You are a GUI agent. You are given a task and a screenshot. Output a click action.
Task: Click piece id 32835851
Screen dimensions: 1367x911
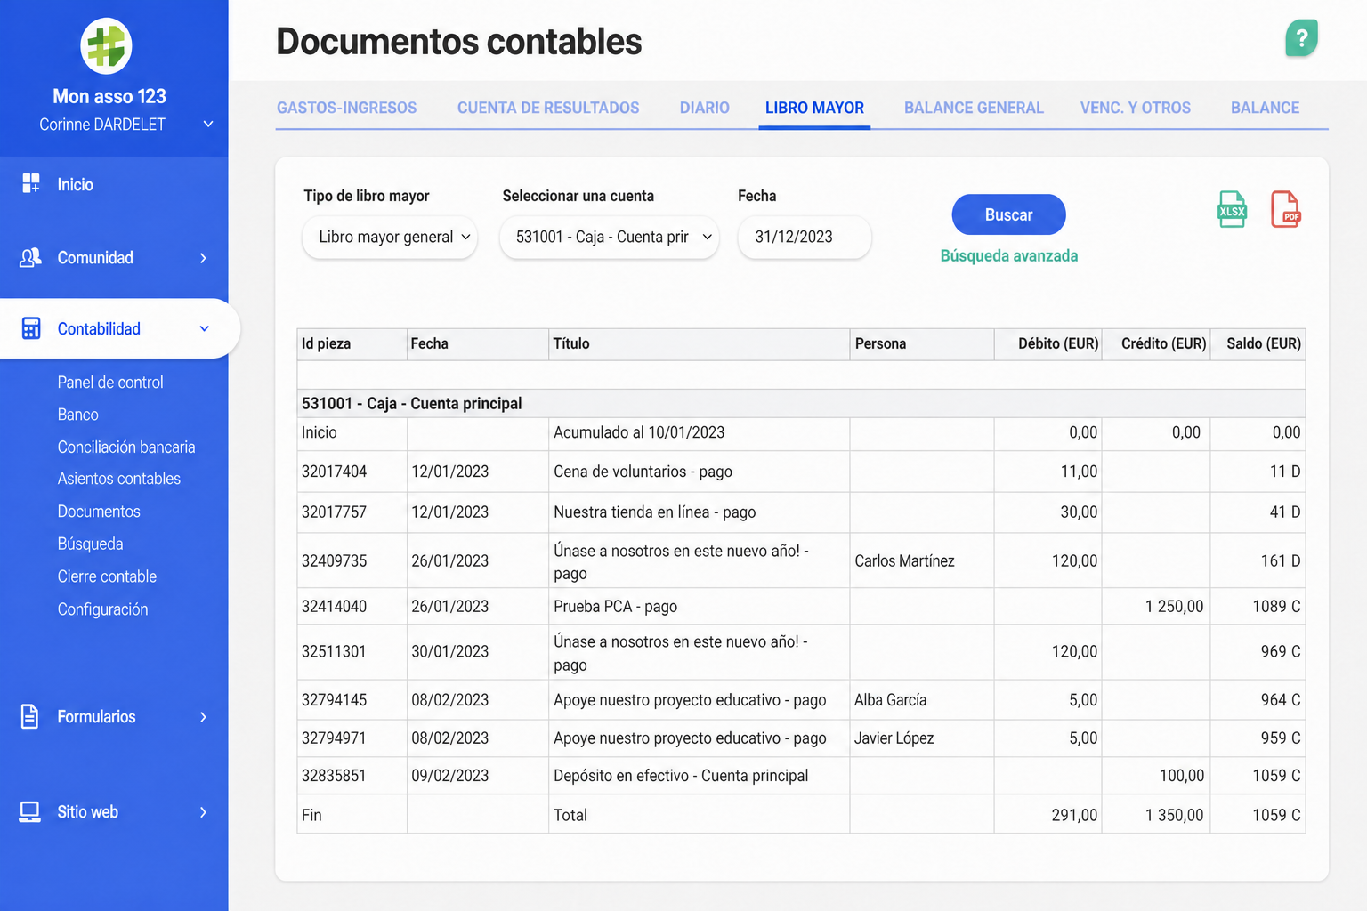coord(334,776)
